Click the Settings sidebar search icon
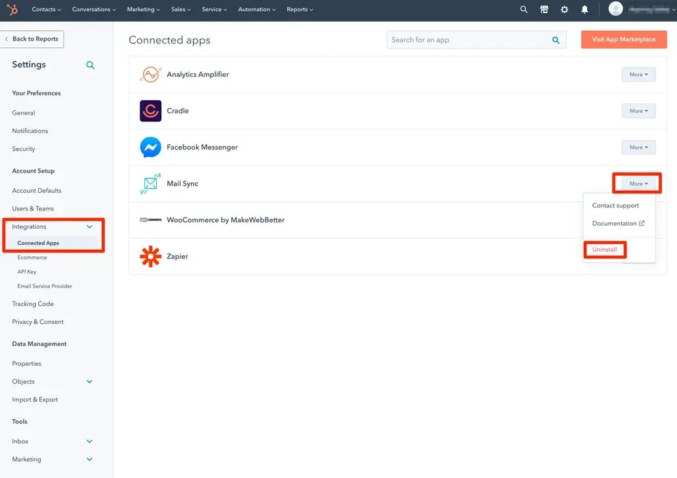 [91, 65]
